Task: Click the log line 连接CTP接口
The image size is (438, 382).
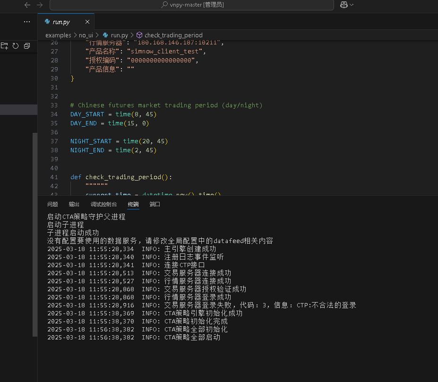Action: [126, 265]
